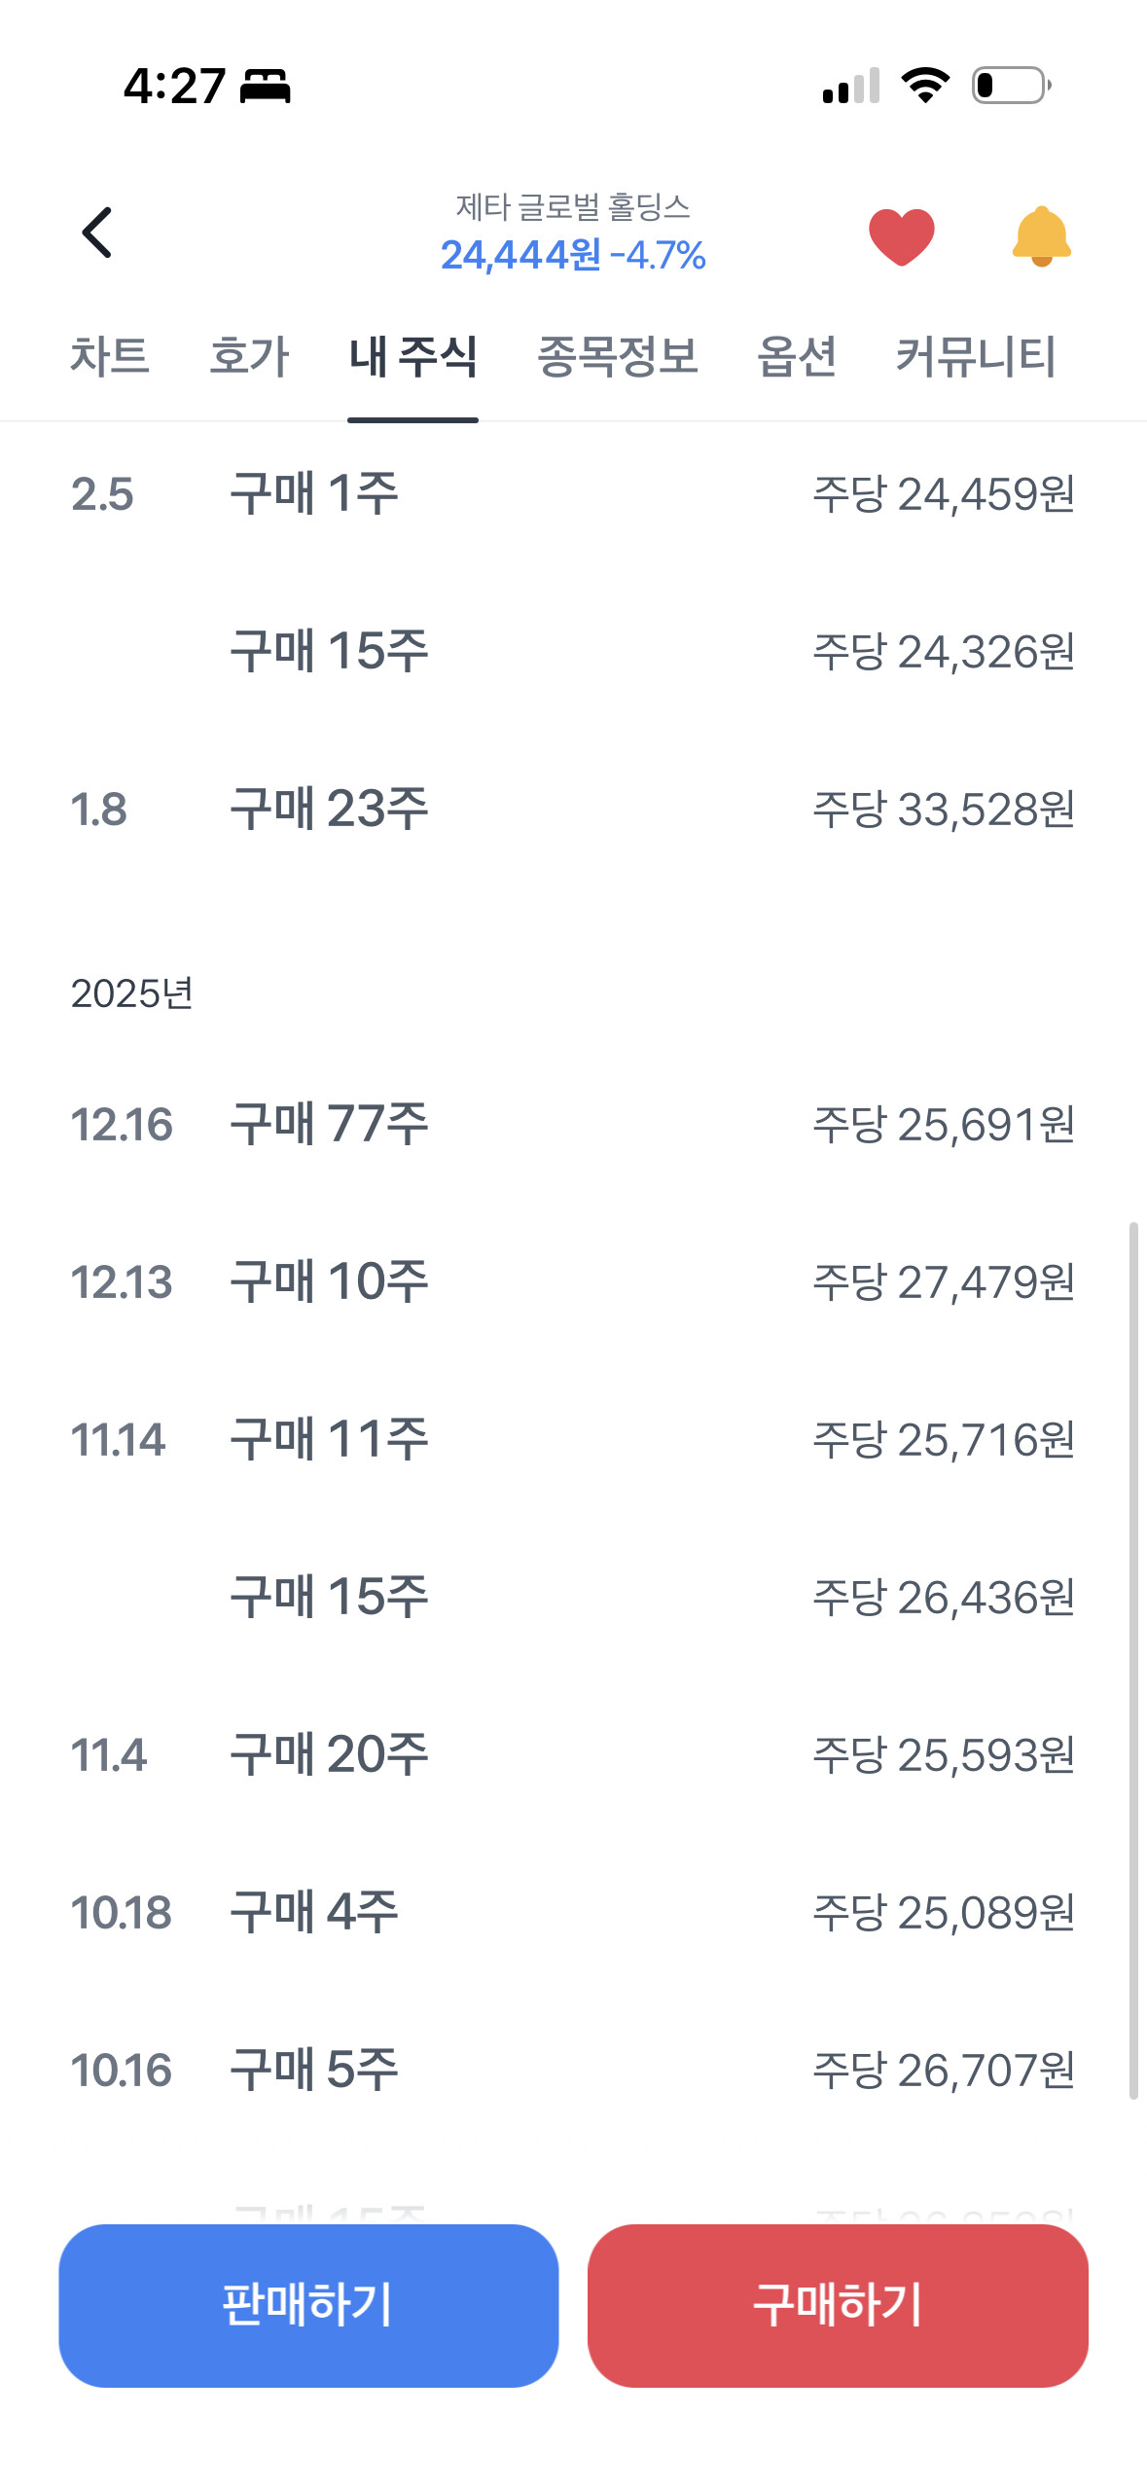
Task: Tap the back arrow icon
Action: pos(97,233)
